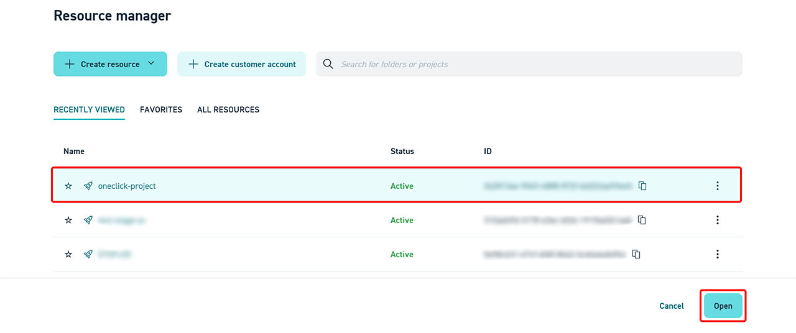Copy the oneclick-project ID
796x333 pixels.
pyautogui.click(x=642, y=186)
